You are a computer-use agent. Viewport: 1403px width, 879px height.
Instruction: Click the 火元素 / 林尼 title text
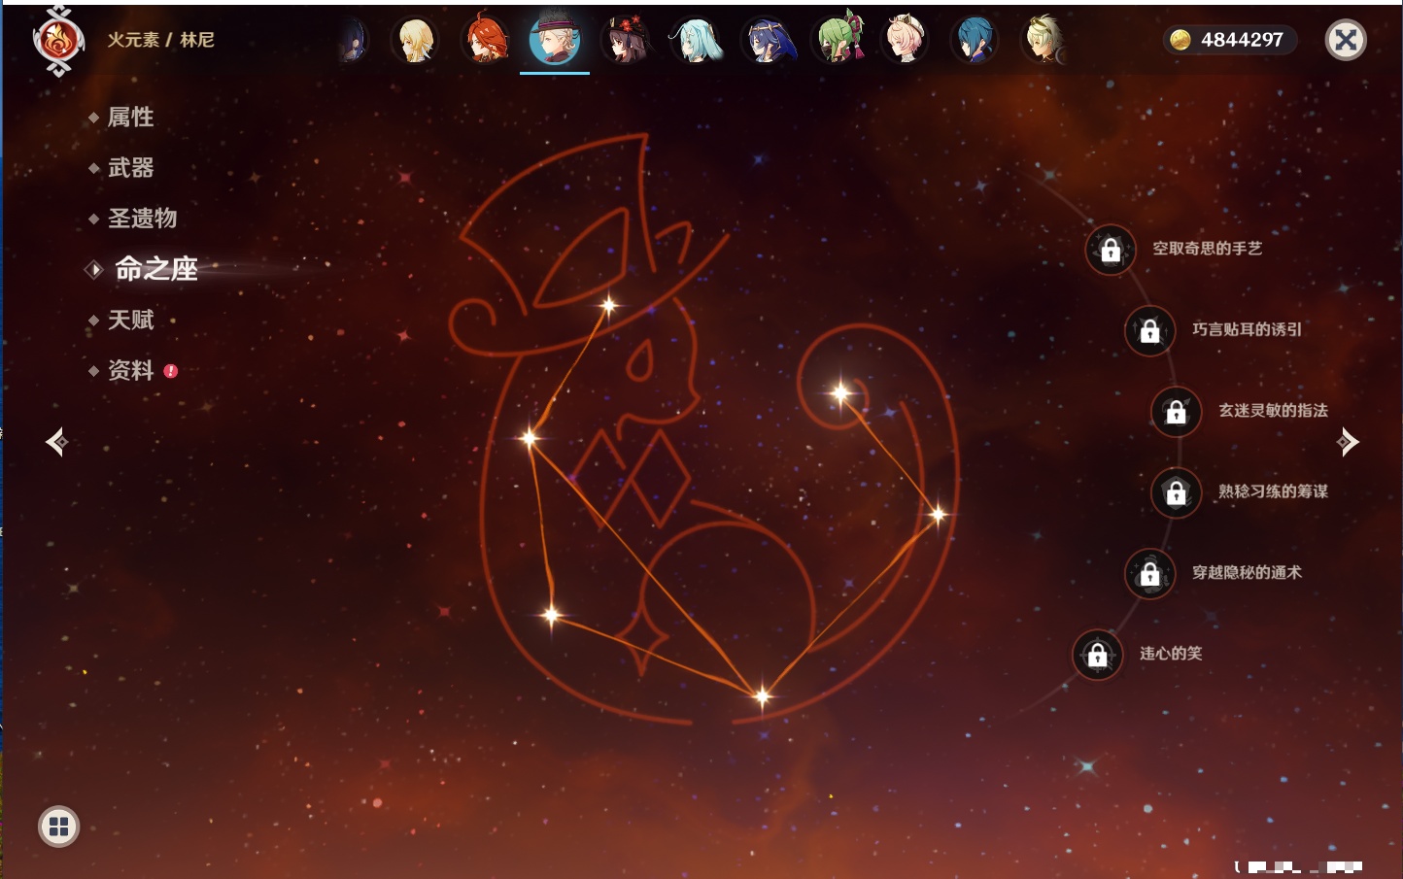pos(160,40)
